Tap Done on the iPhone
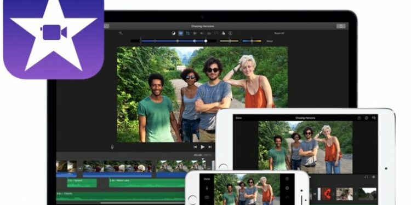The width and height of the screenshot is (411, 205). [207, 179]
